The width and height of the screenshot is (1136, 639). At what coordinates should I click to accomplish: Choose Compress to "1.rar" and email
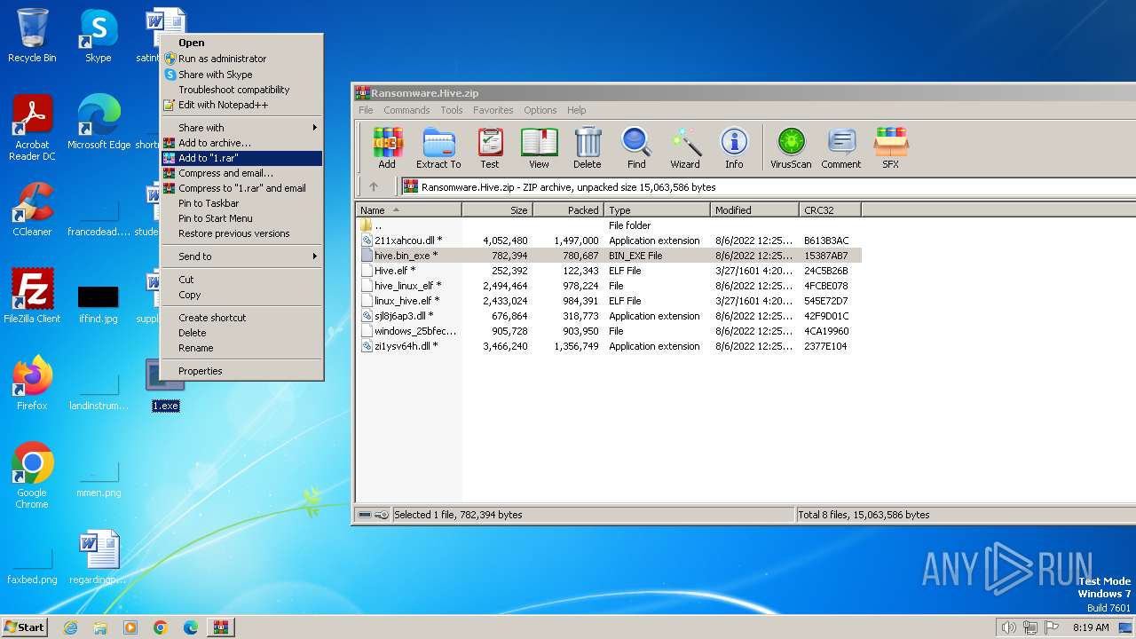[241, 188]
